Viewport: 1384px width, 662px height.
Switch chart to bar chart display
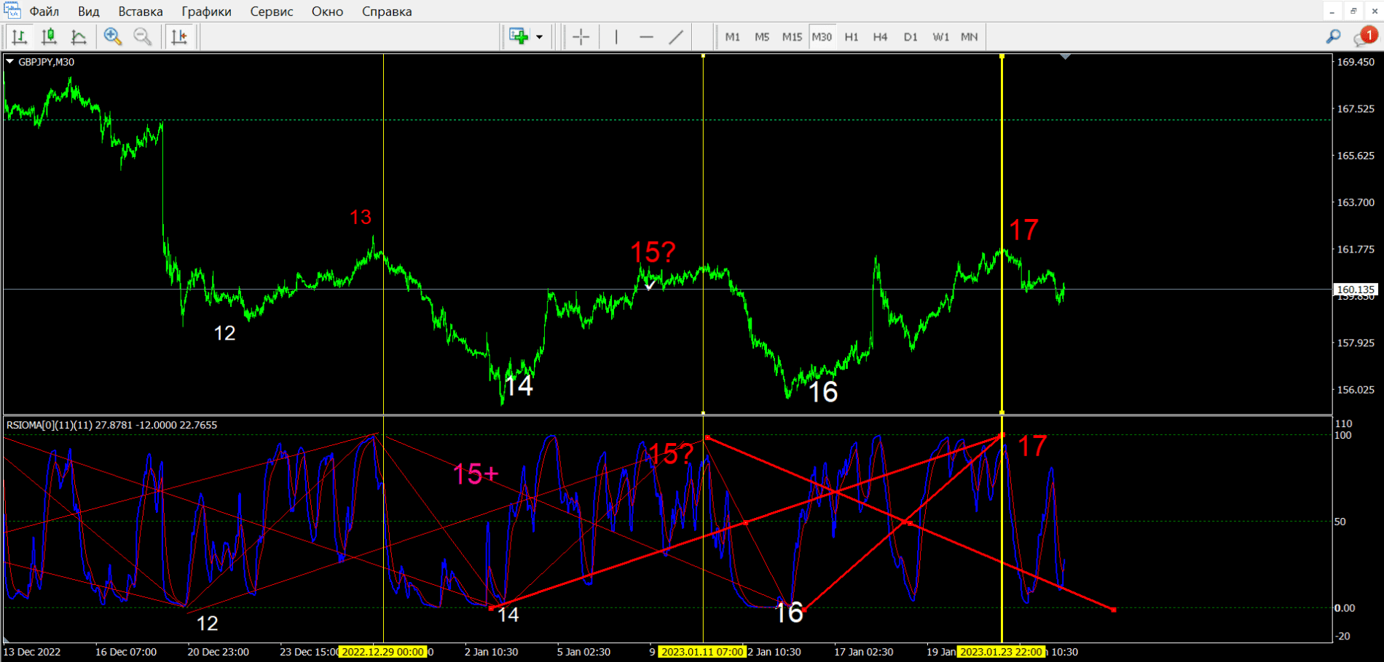[x=20, y=36]
